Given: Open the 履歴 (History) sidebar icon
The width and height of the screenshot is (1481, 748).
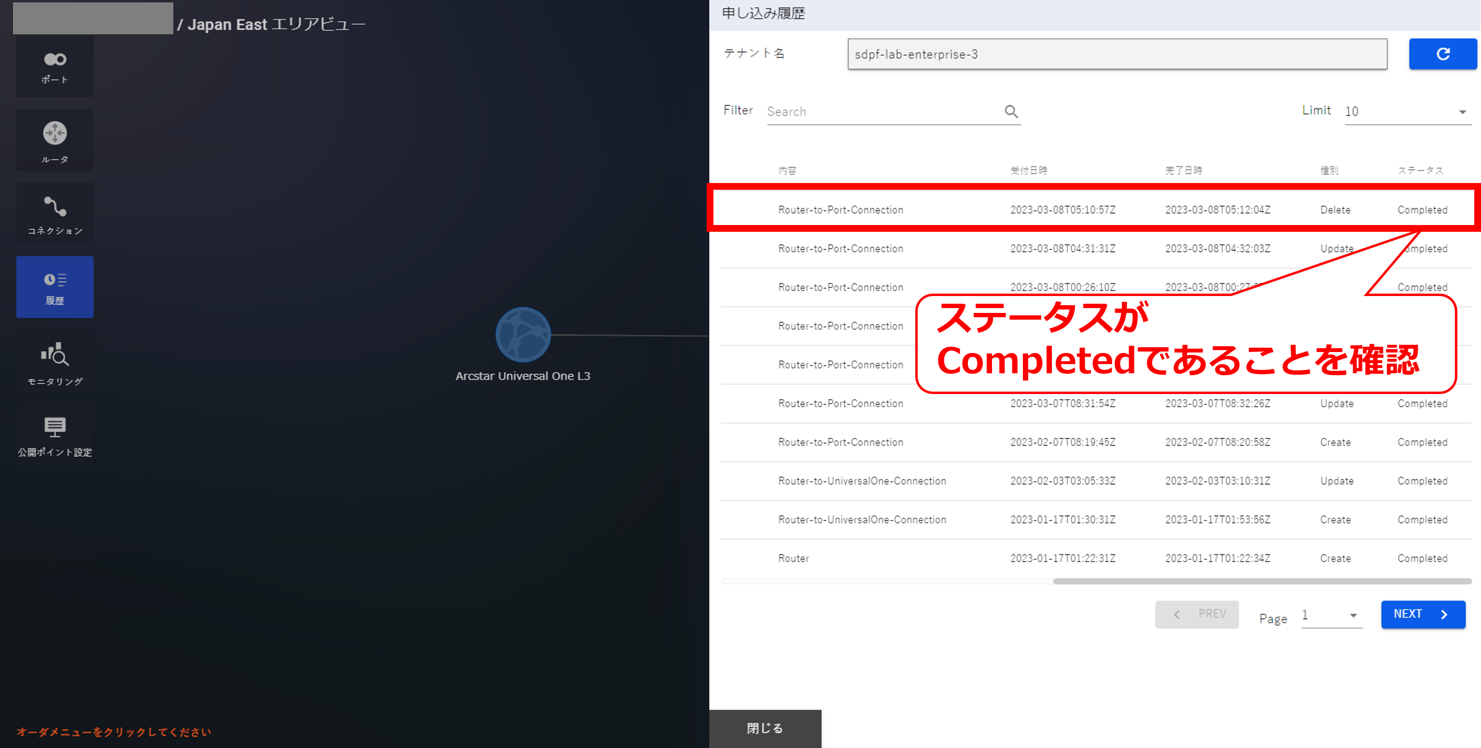Looking at the screenshot, I should click(55, 287).
